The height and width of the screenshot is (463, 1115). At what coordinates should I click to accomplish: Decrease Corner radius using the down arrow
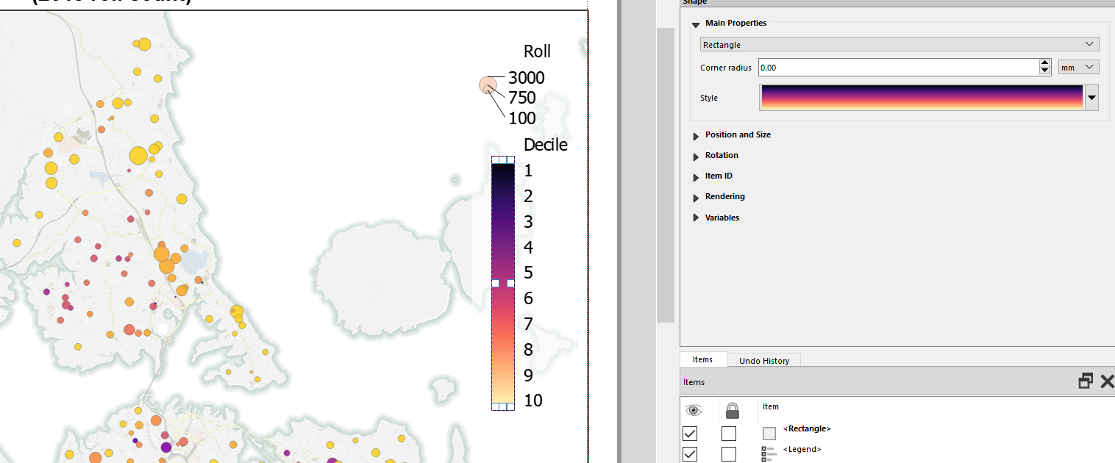[x=1045, y=71]
